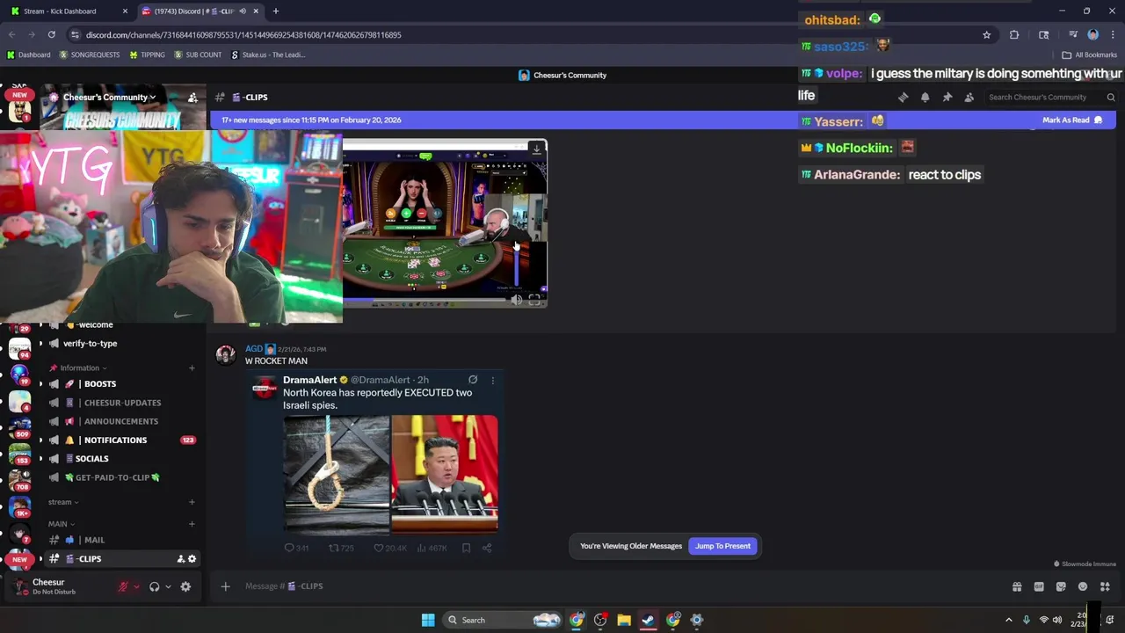Open verify-to-type channel
This screenshot has height=633, width=1125.
point(121,344)
